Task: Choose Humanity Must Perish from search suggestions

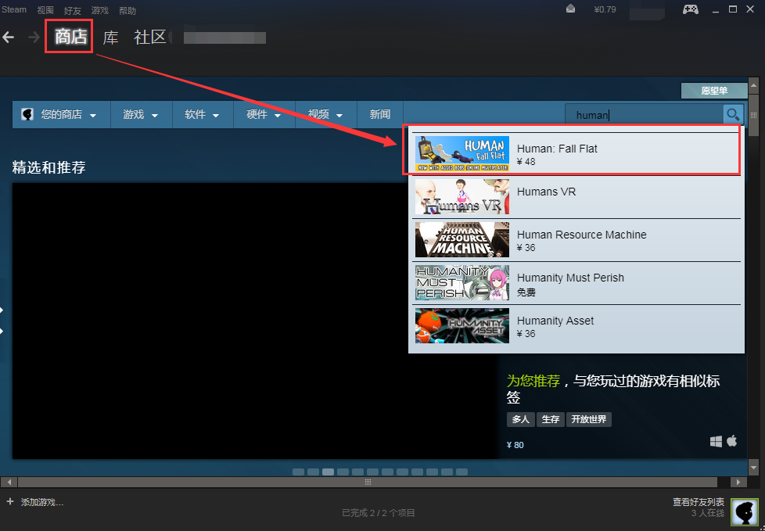Action: tap(576, 283)
